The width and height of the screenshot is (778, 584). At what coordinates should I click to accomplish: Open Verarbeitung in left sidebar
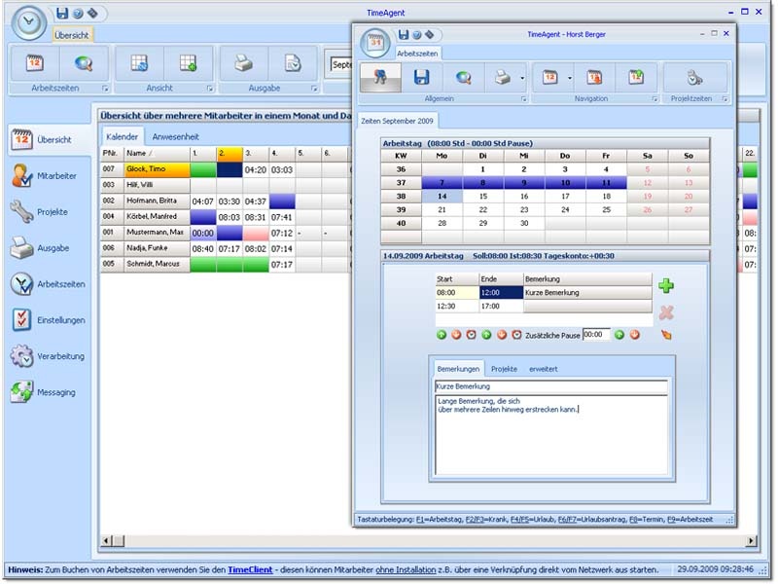47,356
